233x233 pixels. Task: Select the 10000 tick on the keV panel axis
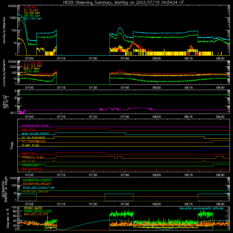pyautogui.click(x=12, y=6)
